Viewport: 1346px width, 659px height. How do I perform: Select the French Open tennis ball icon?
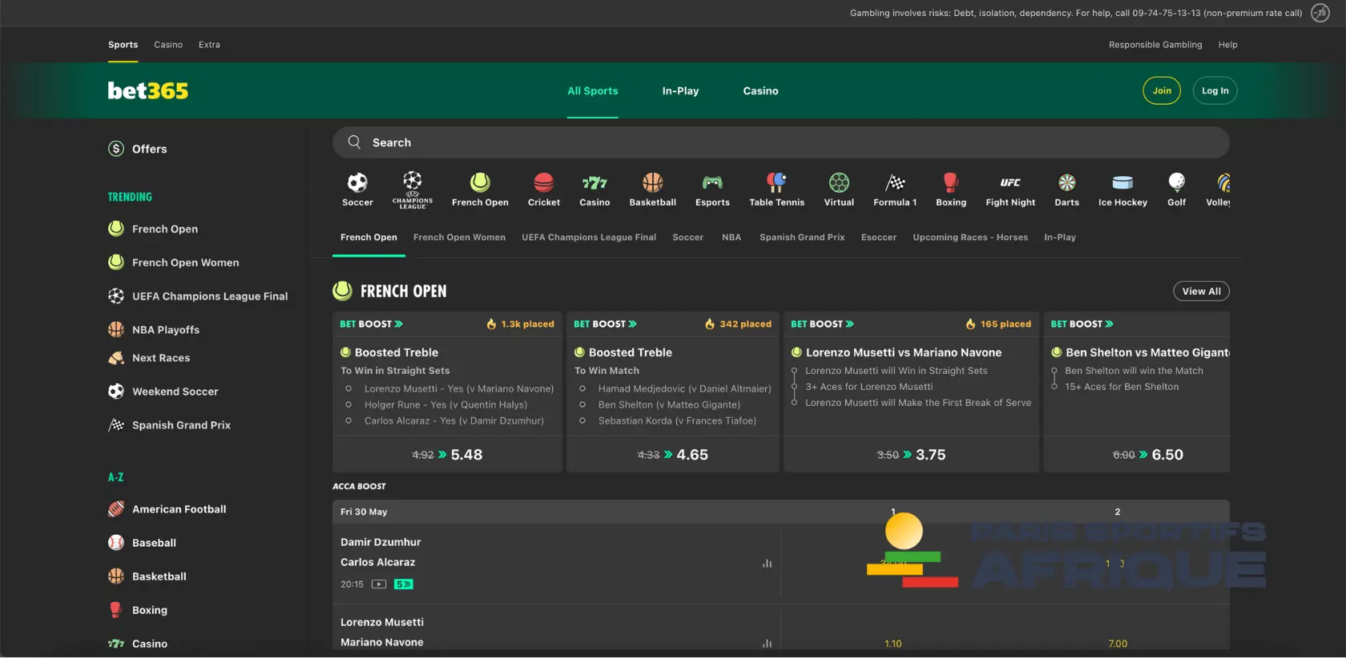[x=480, y=183]
